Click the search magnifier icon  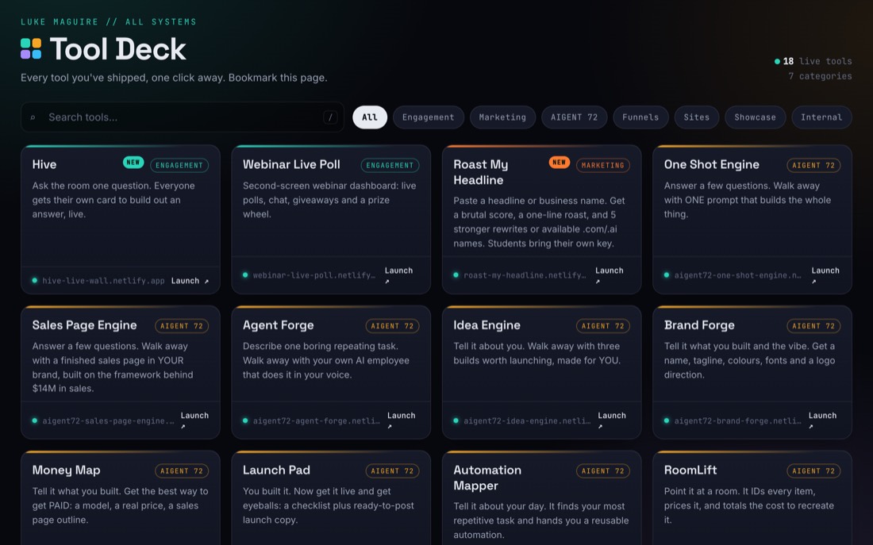[33, 117]
